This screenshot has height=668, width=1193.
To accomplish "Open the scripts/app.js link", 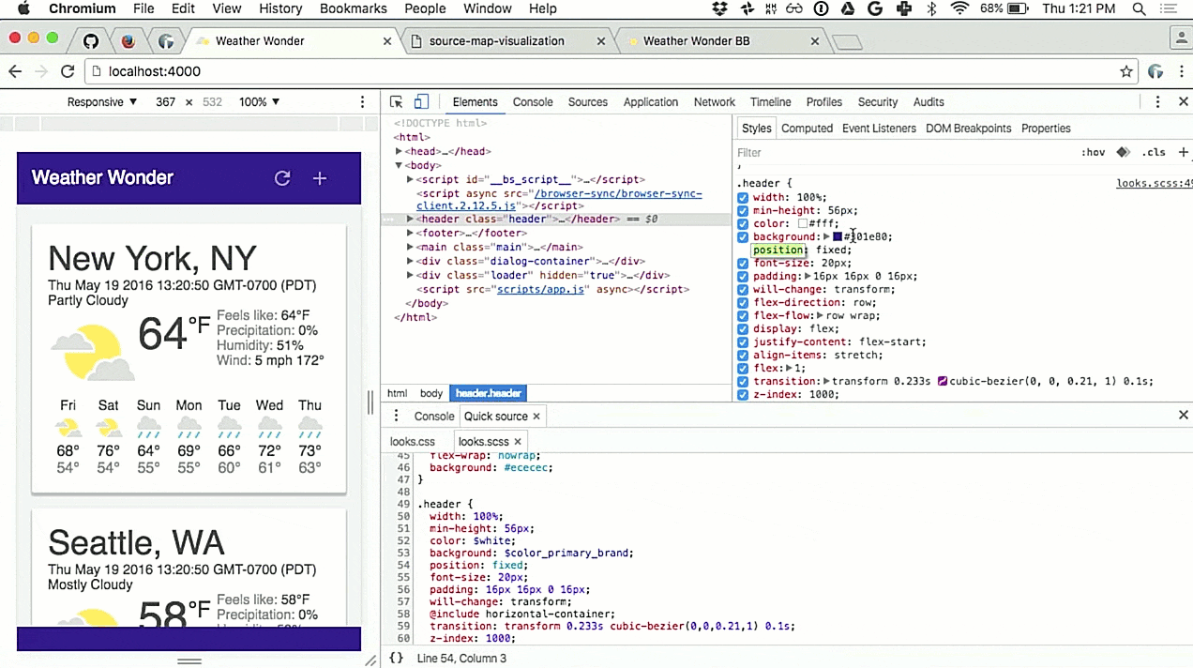I will [540, 290].
